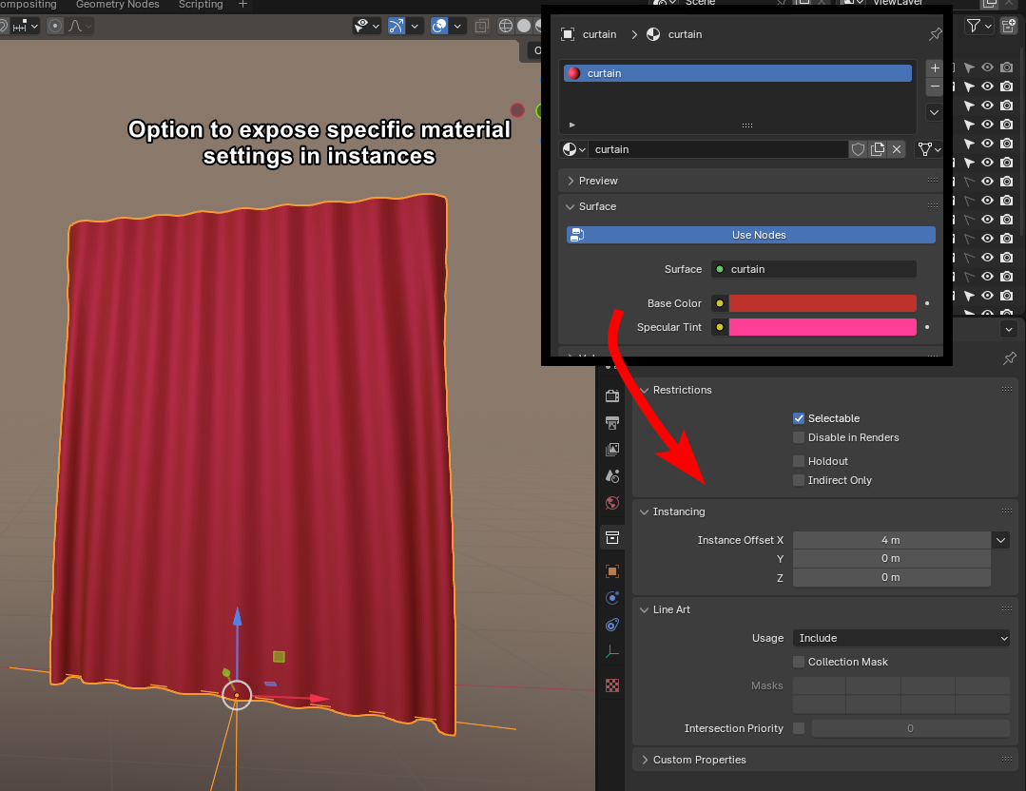The image size is (1026, 791).
Task: Click the material name field curtain
Action: point(718,149)
